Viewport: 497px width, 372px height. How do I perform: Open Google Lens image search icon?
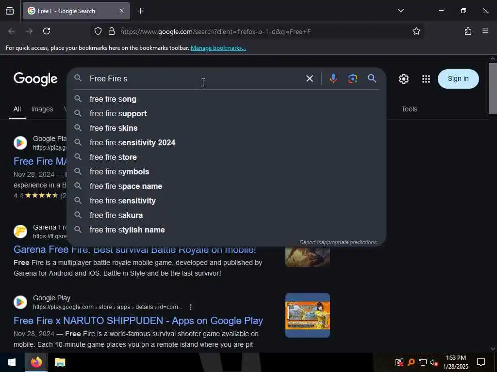click(352, 78)
